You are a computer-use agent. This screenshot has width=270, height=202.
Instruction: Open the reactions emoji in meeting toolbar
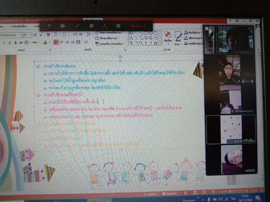118,26
